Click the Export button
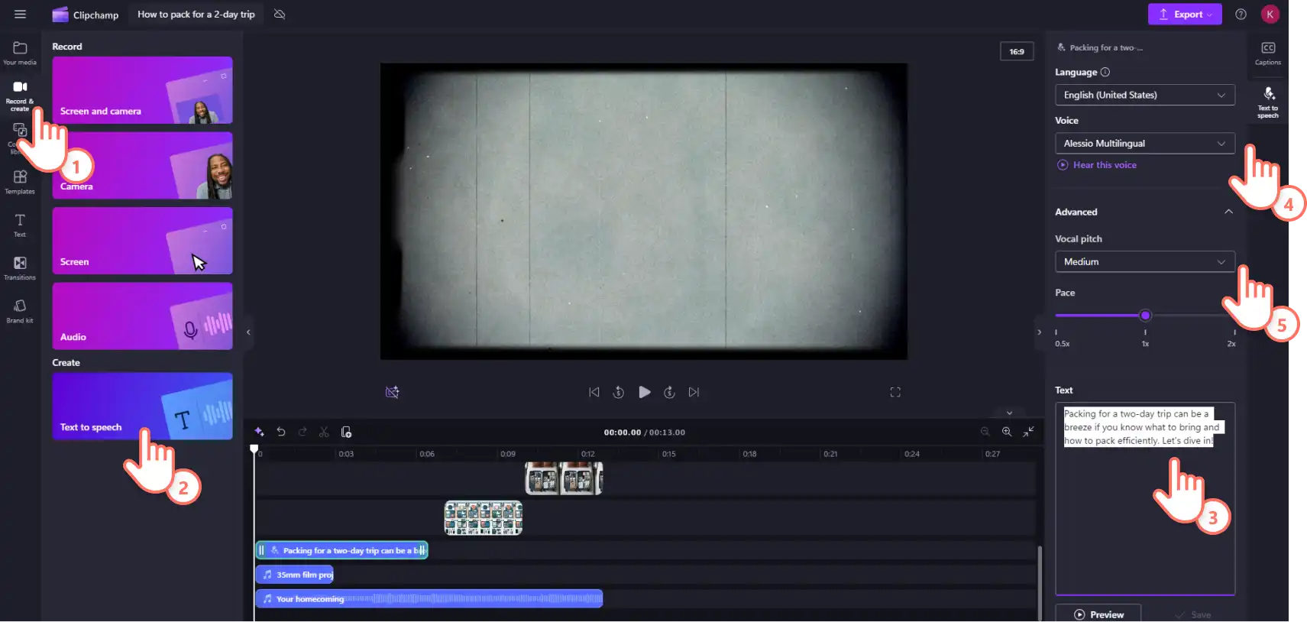The image size is (1307, 622). point(1184,15)
